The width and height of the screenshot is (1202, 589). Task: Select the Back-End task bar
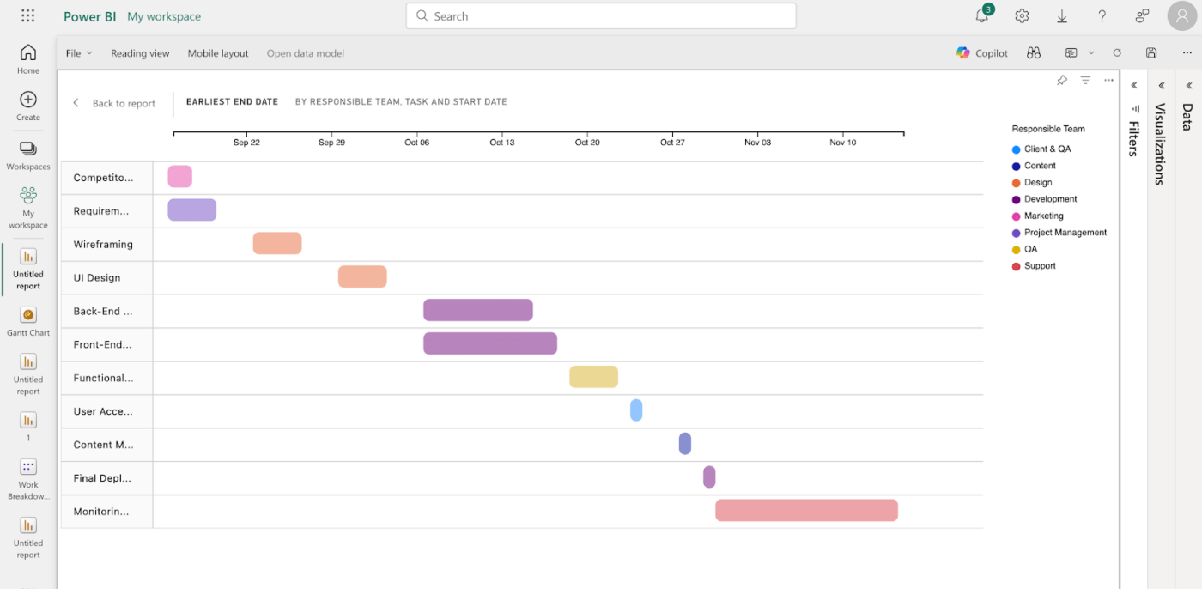478,311
